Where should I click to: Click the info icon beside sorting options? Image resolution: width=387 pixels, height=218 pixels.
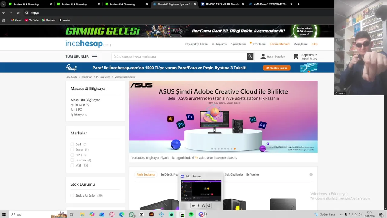[x=311, y=174]
